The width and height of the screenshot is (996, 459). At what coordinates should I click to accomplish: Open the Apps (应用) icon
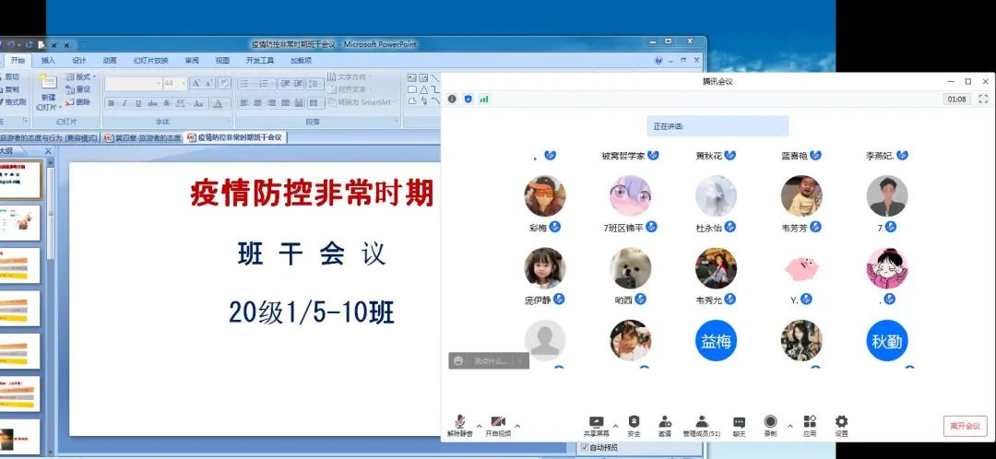point(809,424)
